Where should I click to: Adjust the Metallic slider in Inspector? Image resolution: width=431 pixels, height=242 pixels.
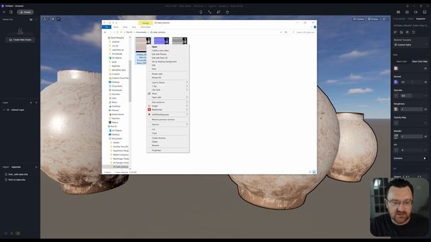pos(411,136)
